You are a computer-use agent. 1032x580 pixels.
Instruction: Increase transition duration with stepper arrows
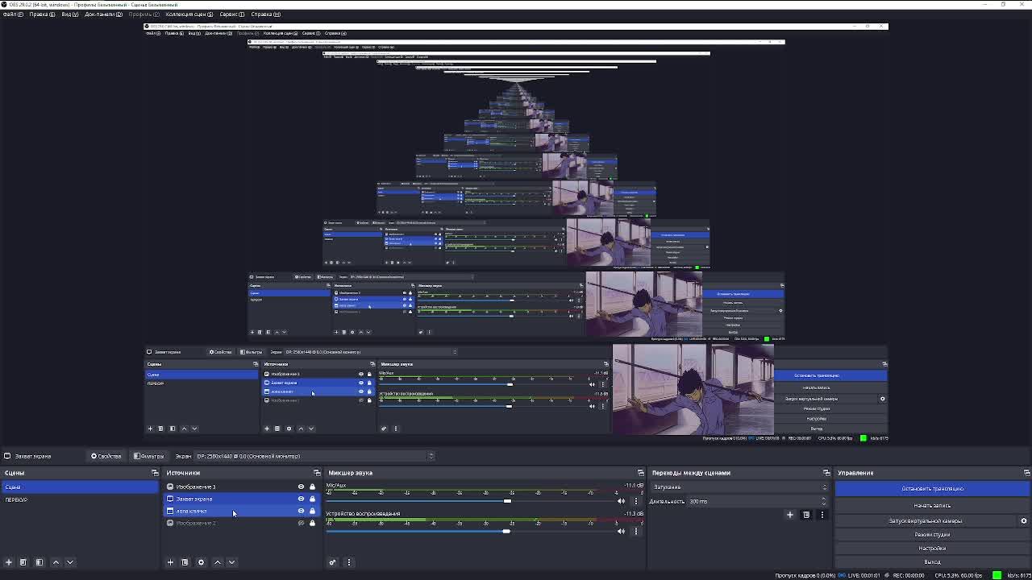pyautogui.click(x=824, y=499)
